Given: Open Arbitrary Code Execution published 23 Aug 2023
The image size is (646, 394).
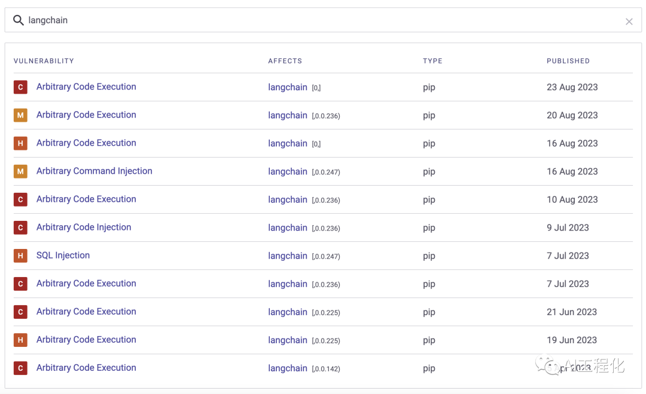Looking at the screenshot, I should (86, 87).
